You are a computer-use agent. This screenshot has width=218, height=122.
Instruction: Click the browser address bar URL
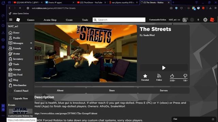pyautogui.click(x=54, y=8)
